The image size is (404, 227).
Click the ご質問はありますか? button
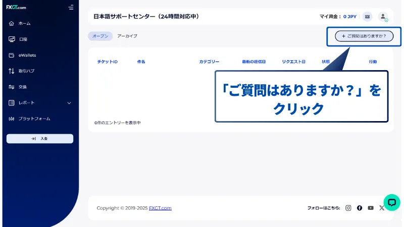point(364,36)
